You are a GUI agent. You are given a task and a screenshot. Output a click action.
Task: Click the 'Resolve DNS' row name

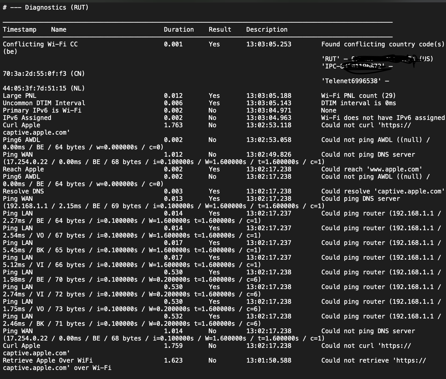coord(23,191)
